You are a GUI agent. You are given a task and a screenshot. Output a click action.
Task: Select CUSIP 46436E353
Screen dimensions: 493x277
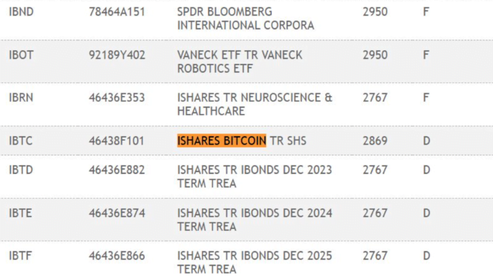click(116, 98)
